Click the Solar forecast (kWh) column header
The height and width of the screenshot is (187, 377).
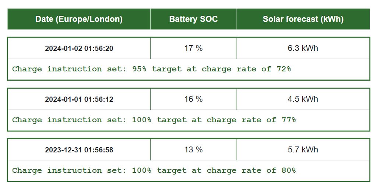click(303, 19)
